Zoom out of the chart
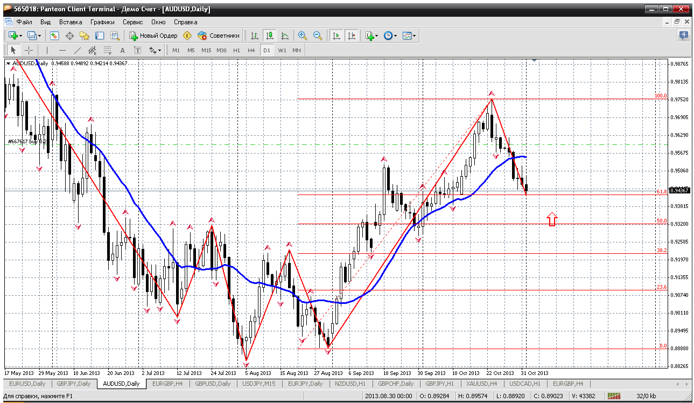 pos(318,36)
